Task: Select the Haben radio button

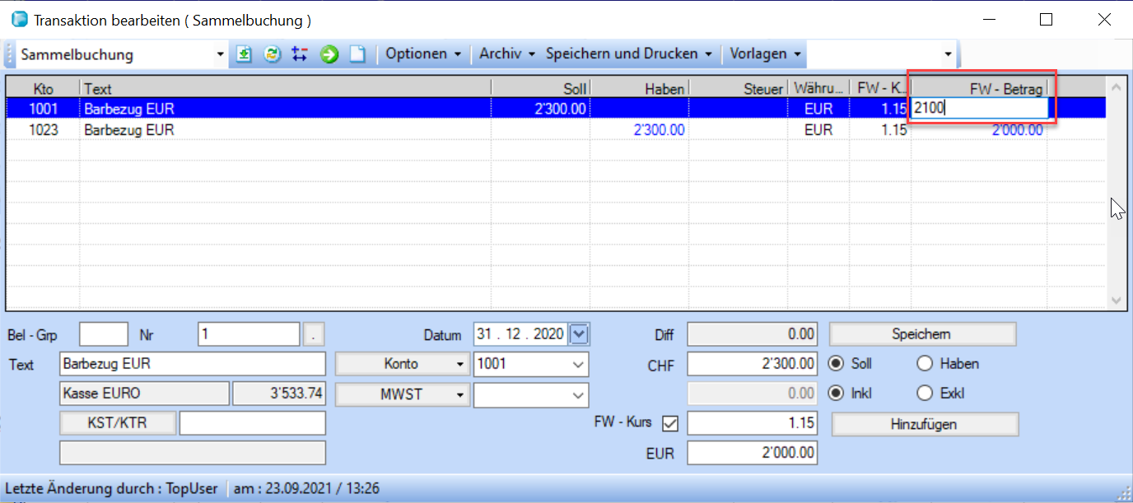Action: (924, 363)
